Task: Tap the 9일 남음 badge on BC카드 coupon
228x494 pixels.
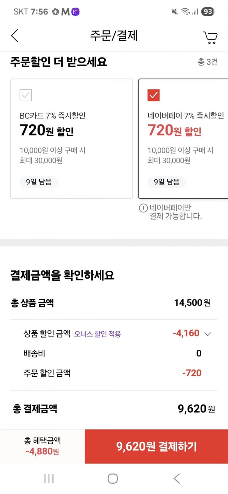Action: 39,182
